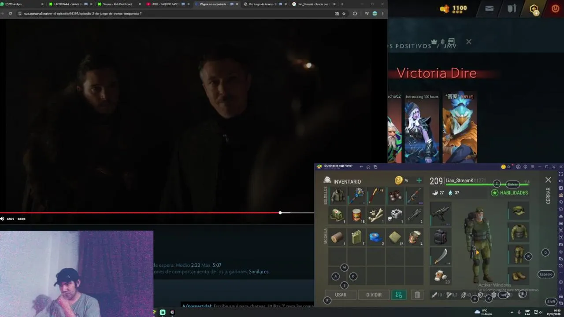This screenshot has width=564, height=317.
Task: Select the spiked mace weapon in inventory
Action: [357, 195]
